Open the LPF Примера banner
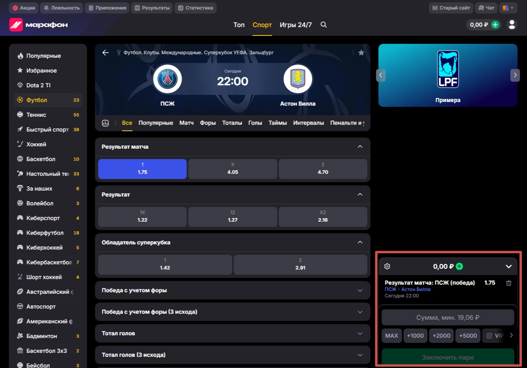This screenshot has height=368, width=527. pyautogui.click(x=448, y=75)
